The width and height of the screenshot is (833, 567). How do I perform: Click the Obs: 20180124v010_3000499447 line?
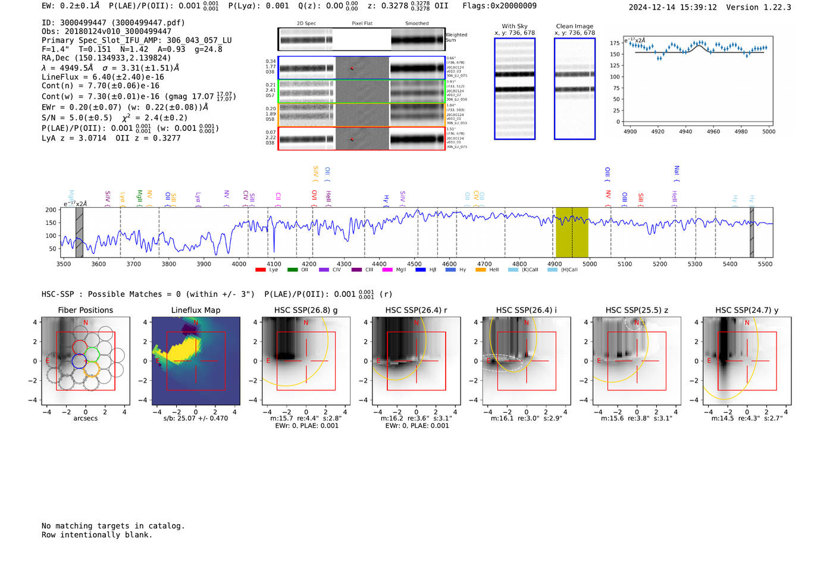pyautogui.click(x=107, y=32)
